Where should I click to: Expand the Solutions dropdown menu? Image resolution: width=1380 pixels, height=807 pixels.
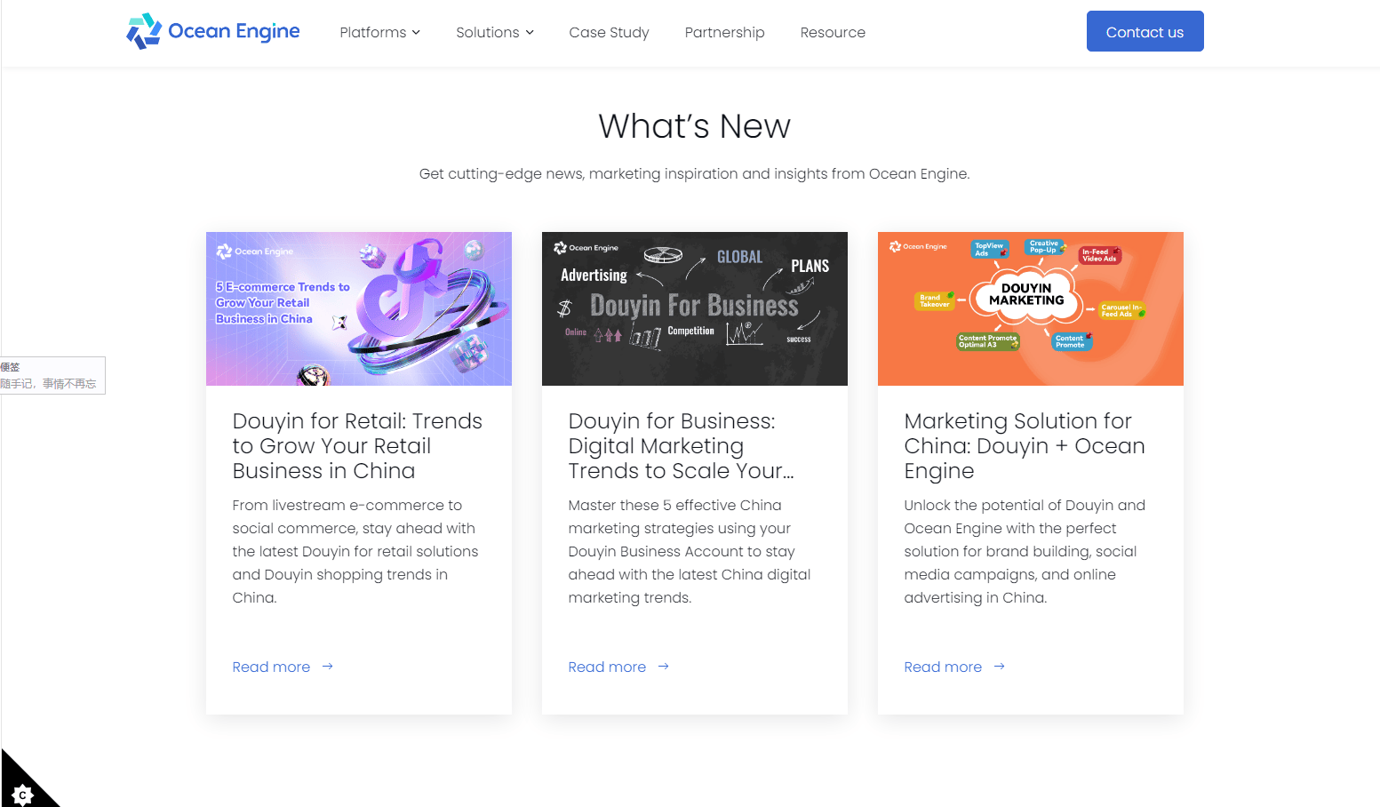(495, 32)
